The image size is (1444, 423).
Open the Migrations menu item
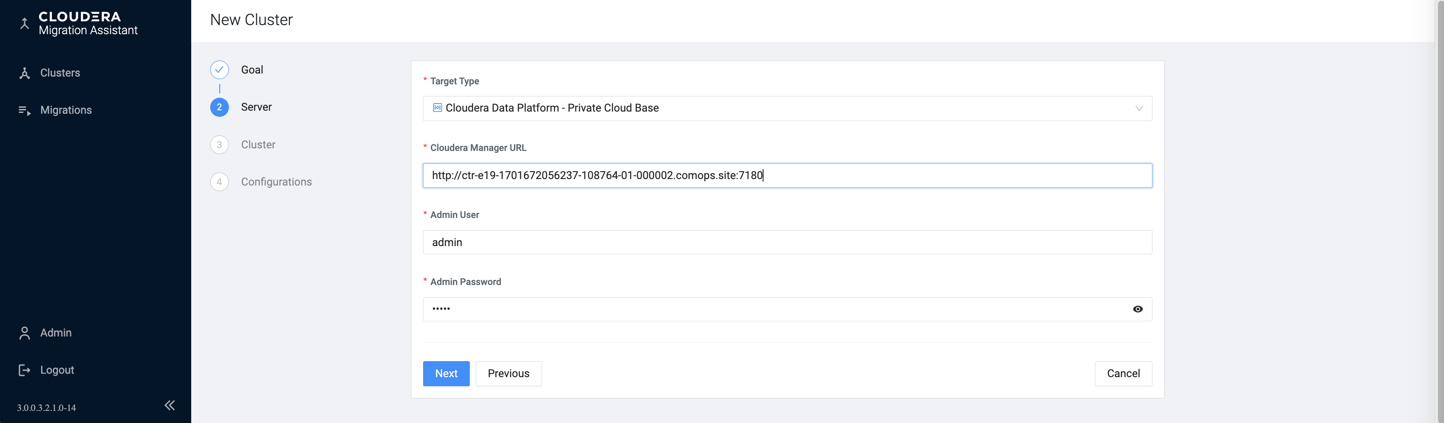(x=66, y=110)
